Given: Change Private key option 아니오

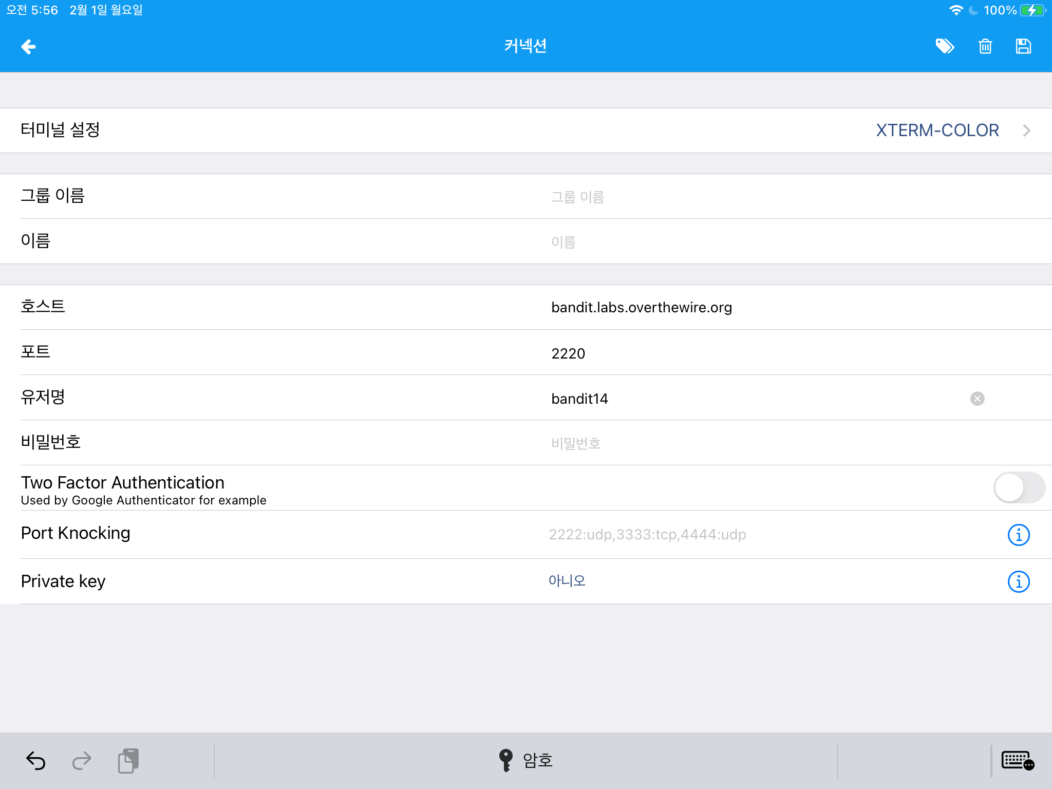Looking at the screenshot, I should click(567, 581).
